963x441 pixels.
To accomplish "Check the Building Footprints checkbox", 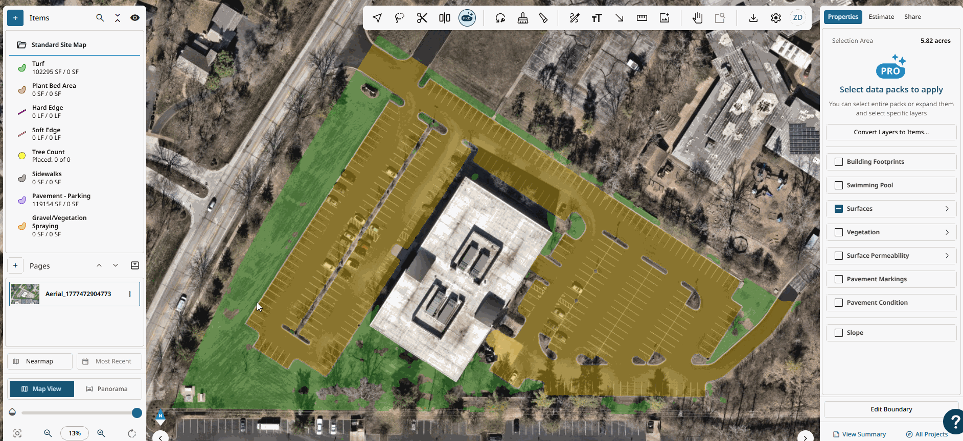I will point(839,162).
